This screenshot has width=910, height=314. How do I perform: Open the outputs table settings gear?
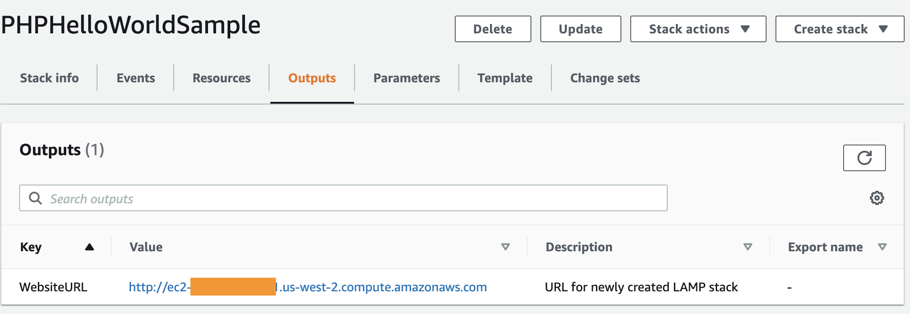pos(877,198)
